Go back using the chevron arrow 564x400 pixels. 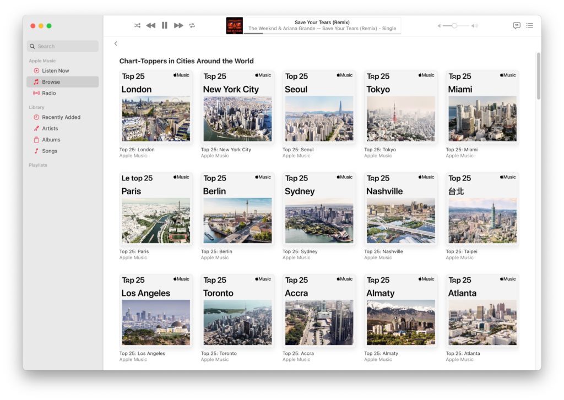tap(116, 43)
